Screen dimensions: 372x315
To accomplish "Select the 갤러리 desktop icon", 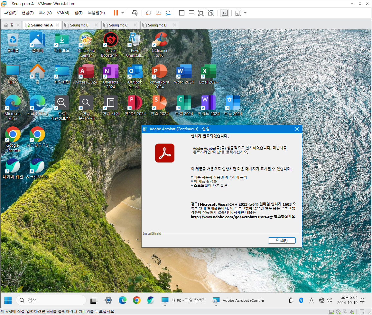I will (37, 42).
